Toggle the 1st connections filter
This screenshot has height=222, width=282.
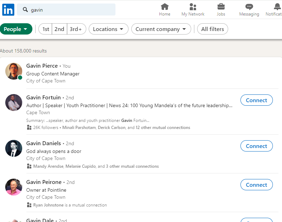[x=45, y=29]
